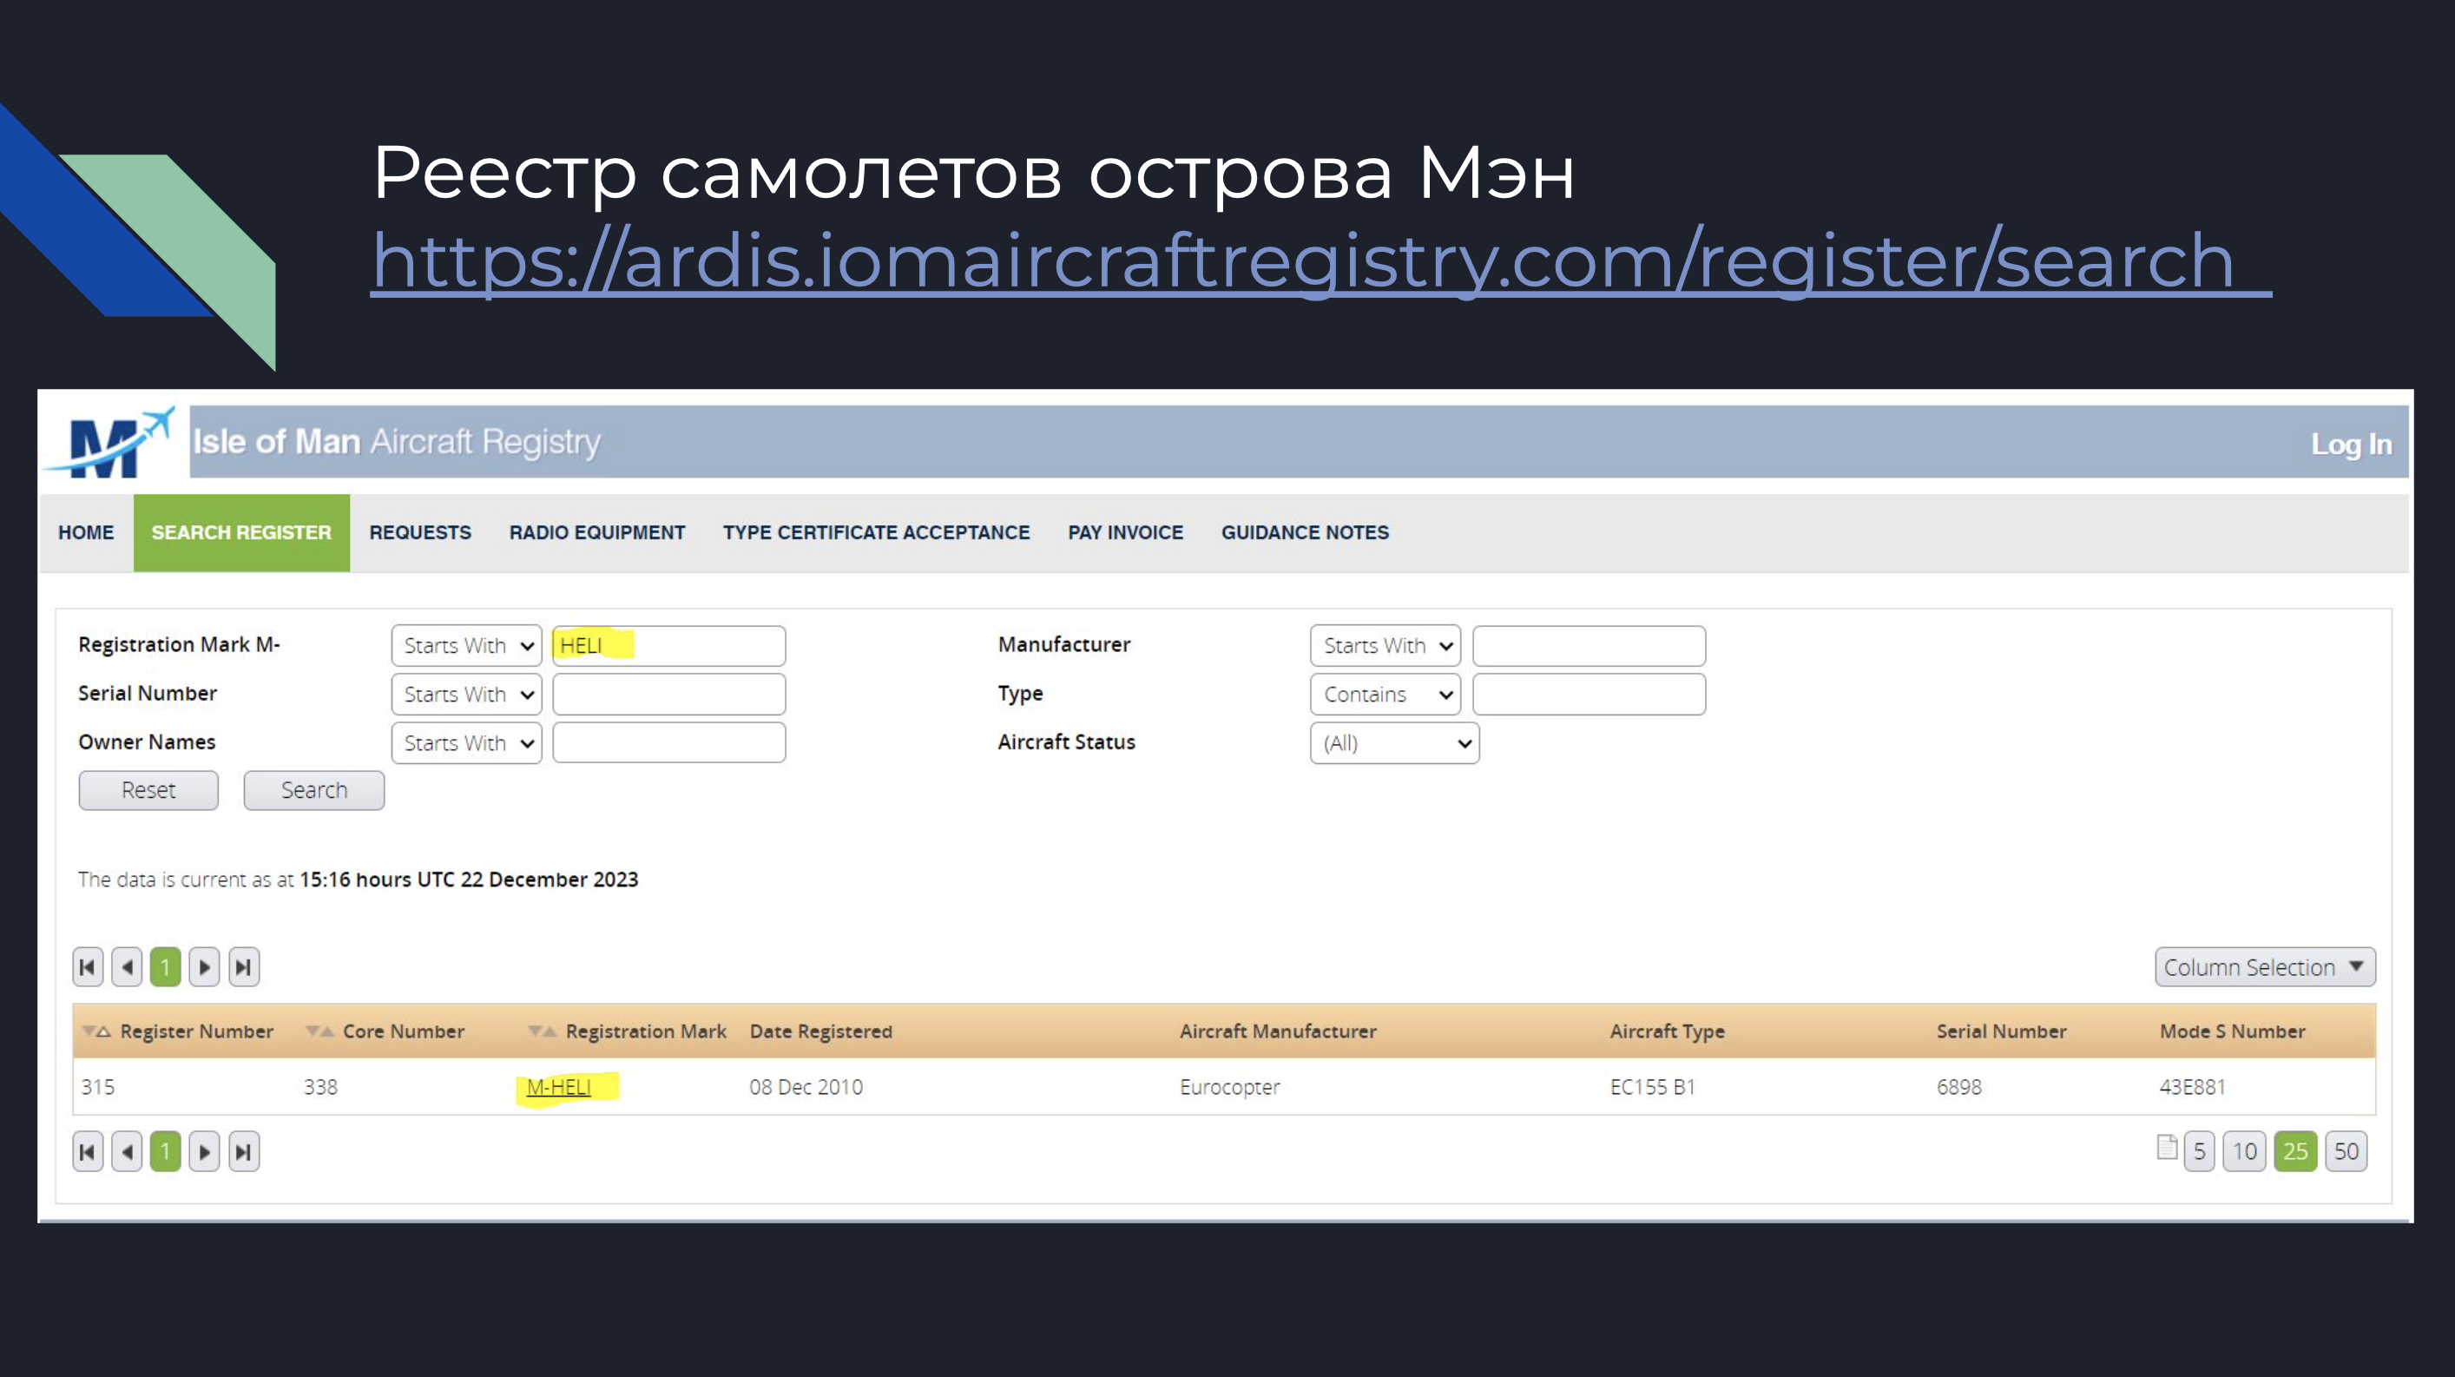Open Owner Names match-type dropdown
Screen dimensions: 2455x1377
[x=466, y=742]
